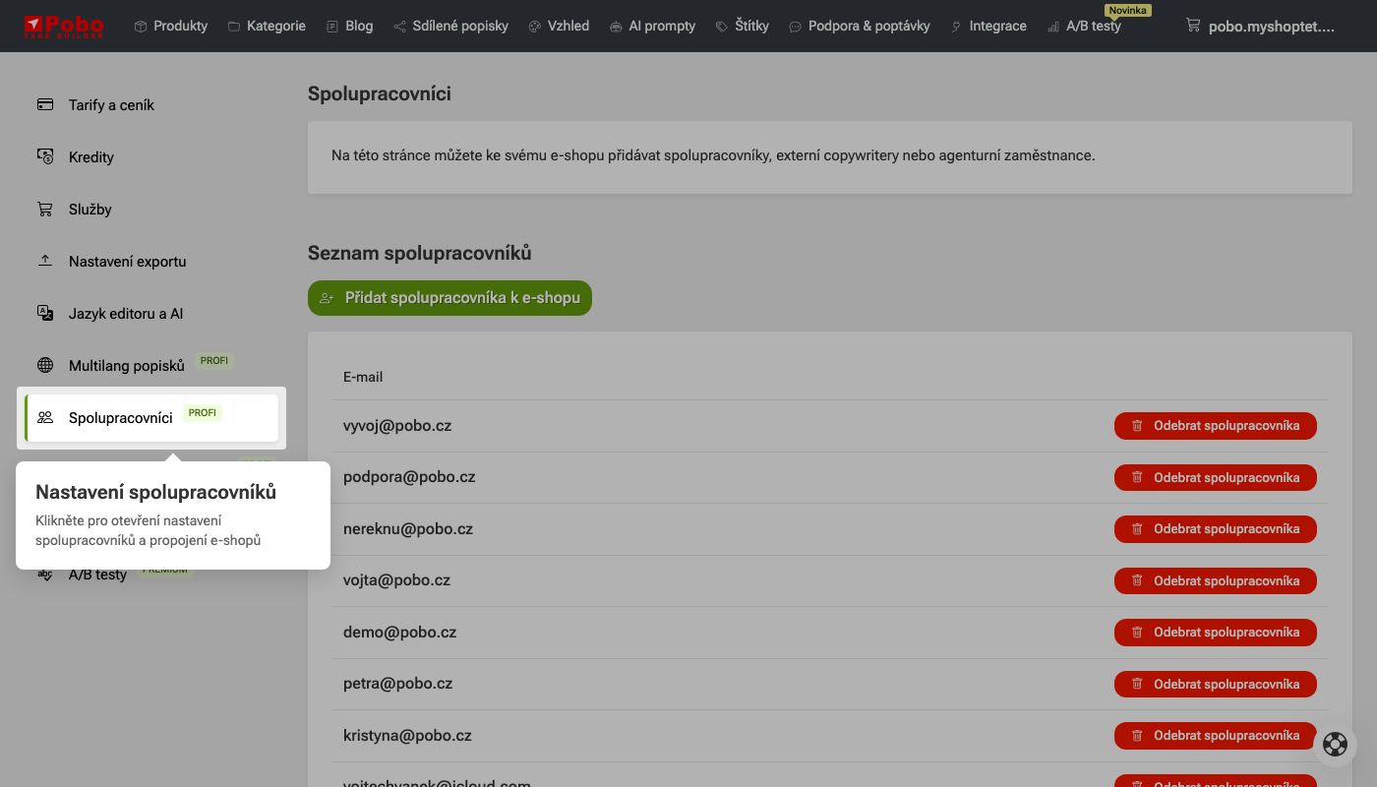This screenshot has height=787, width=1377.
Task: Remove collaborator petra@pobo.cz
Action: (1215, 684)
